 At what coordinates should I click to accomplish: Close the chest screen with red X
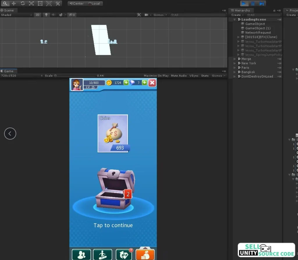(152, 83)
